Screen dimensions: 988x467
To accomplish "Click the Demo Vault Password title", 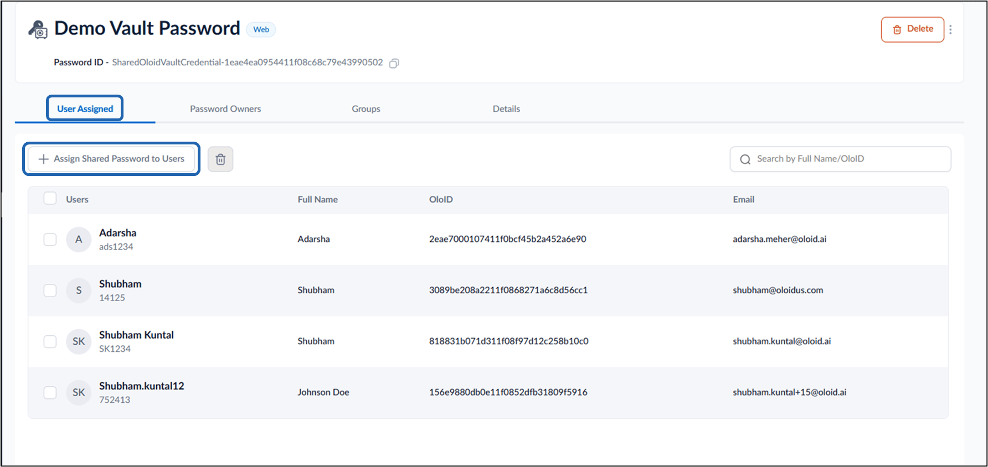I will click(147, 28).
